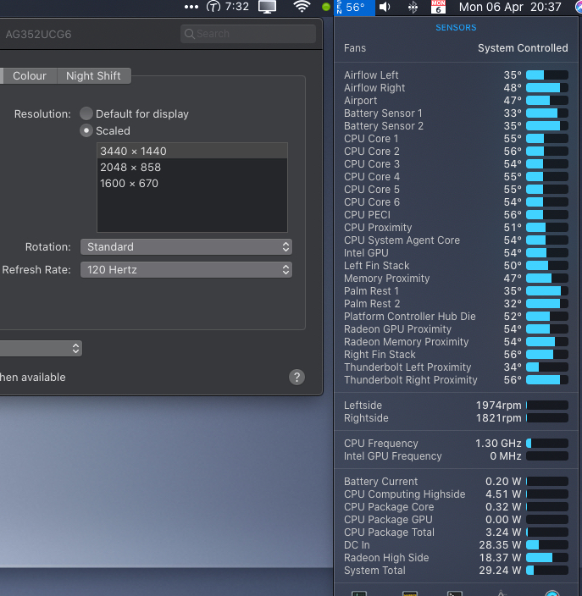The height and width of the screenshot is (596, 582).
Task: Open the display mirroring menu bar icon
Action: tap(267, 7)
